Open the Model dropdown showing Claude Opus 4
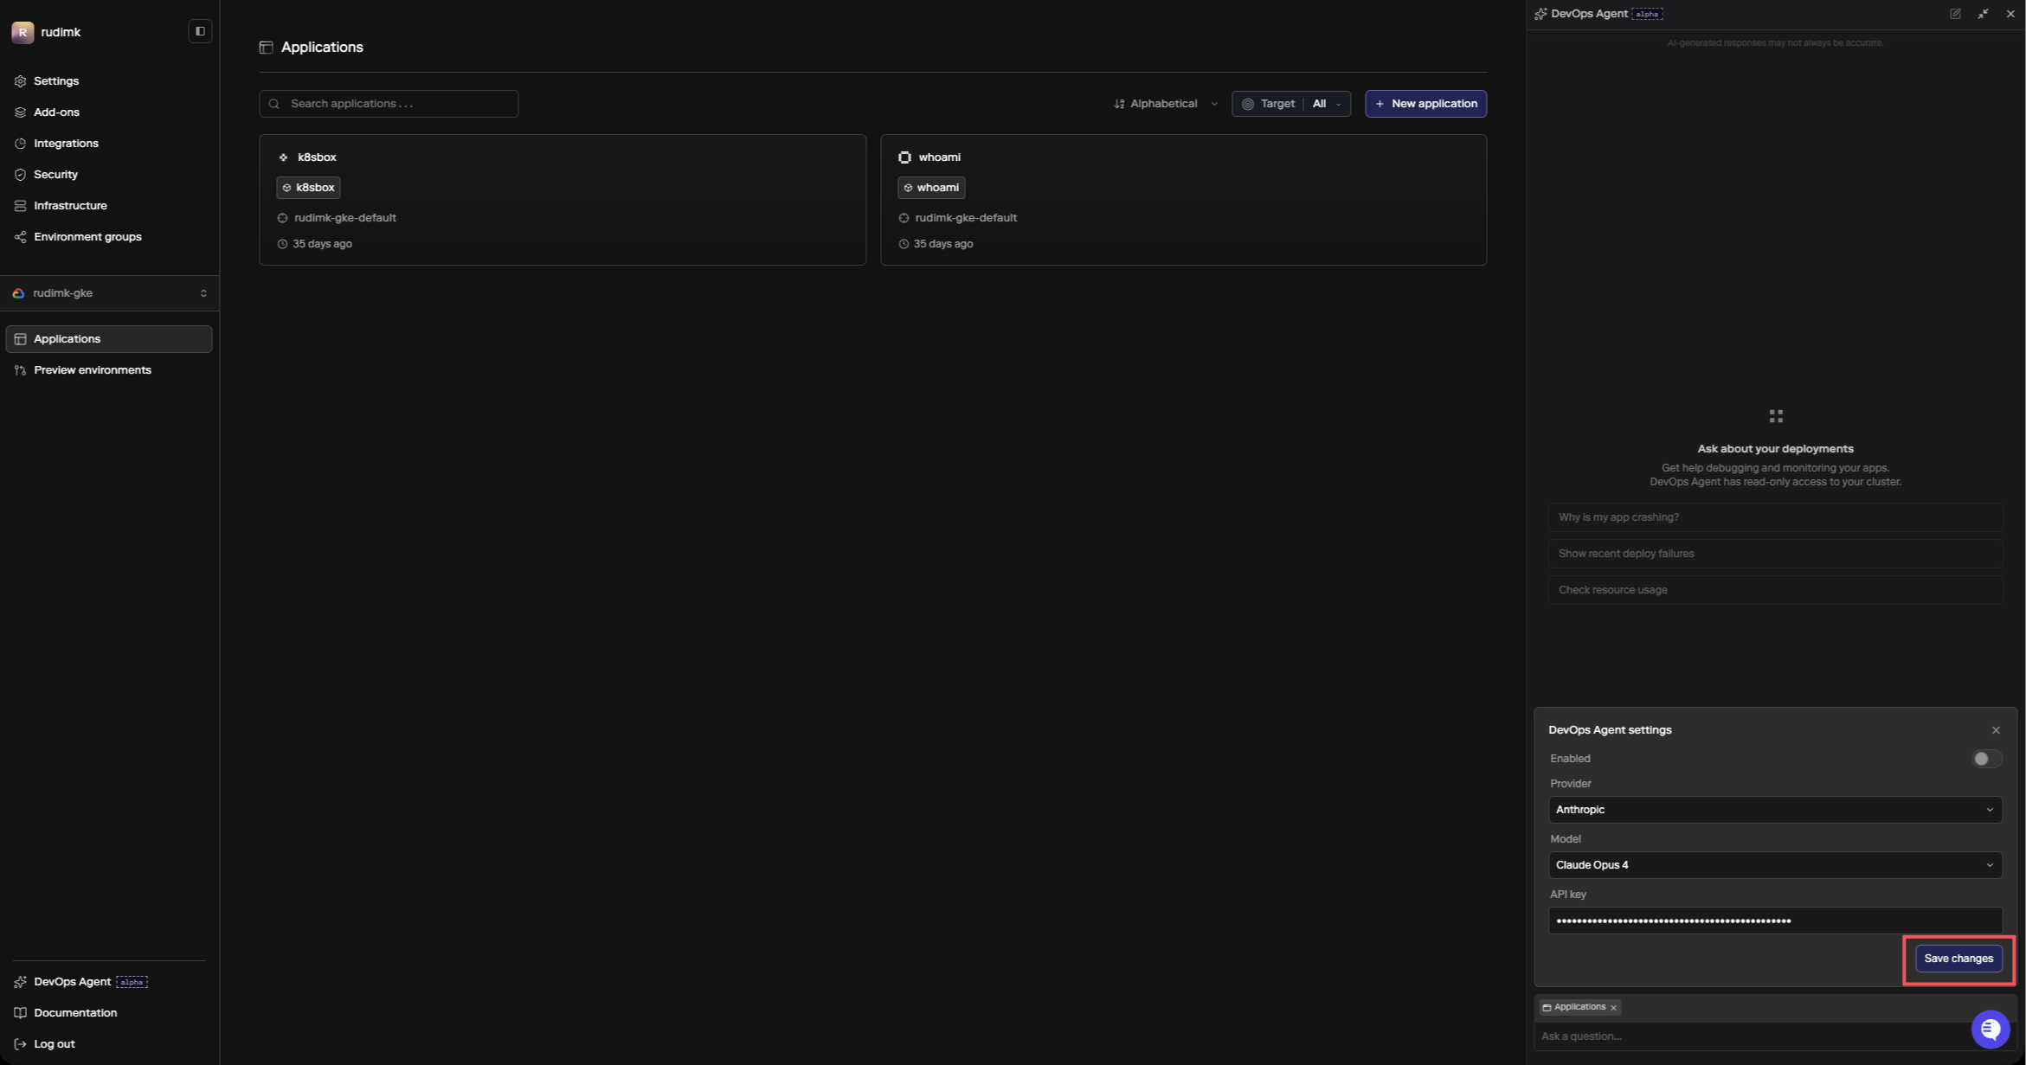This screenshot has height=1065, width=2026. click(x=1774, y=865)
